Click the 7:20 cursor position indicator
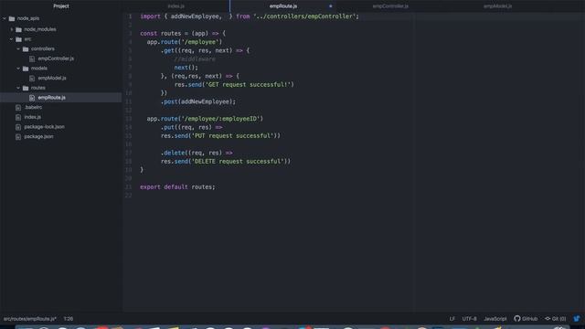The height and width of the screenshot is (329, 585). 69,319
